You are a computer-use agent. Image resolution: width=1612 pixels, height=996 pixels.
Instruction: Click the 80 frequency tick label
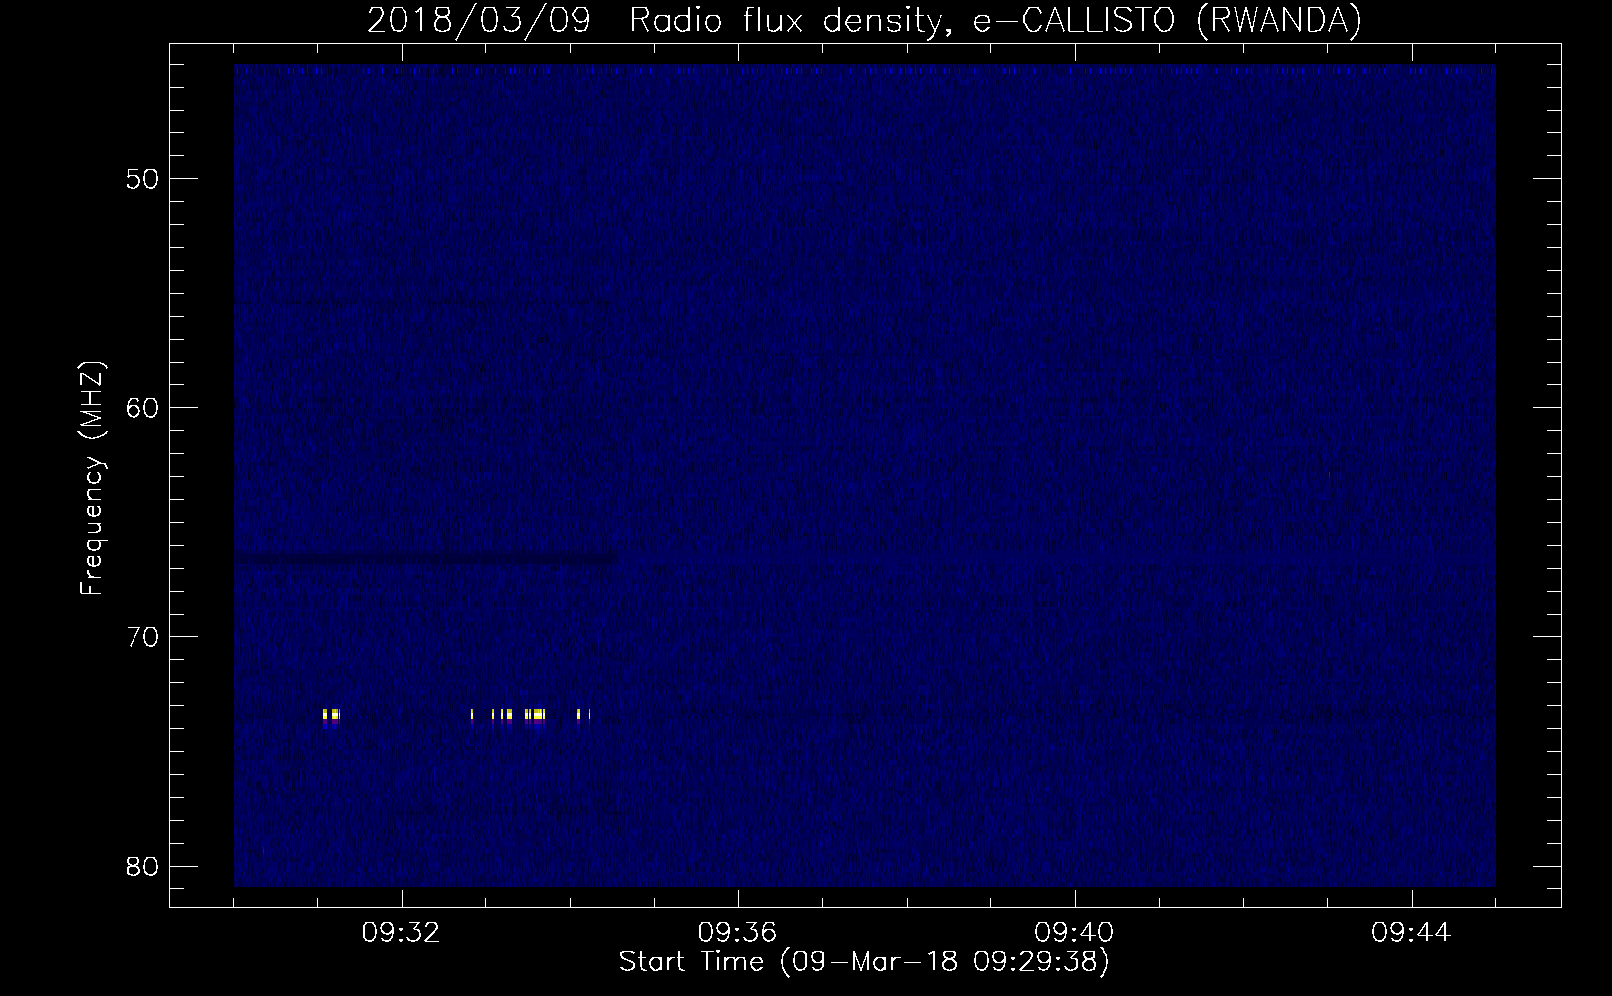pos(140,865)
